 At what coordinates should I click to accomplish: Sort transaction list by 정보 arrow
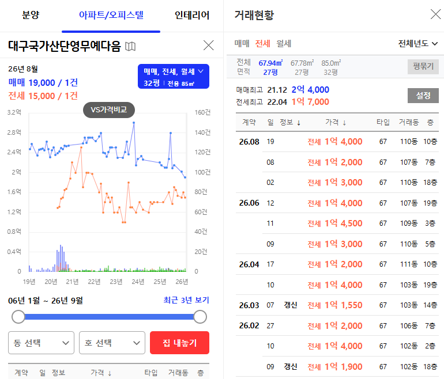[x=299, y=123]
